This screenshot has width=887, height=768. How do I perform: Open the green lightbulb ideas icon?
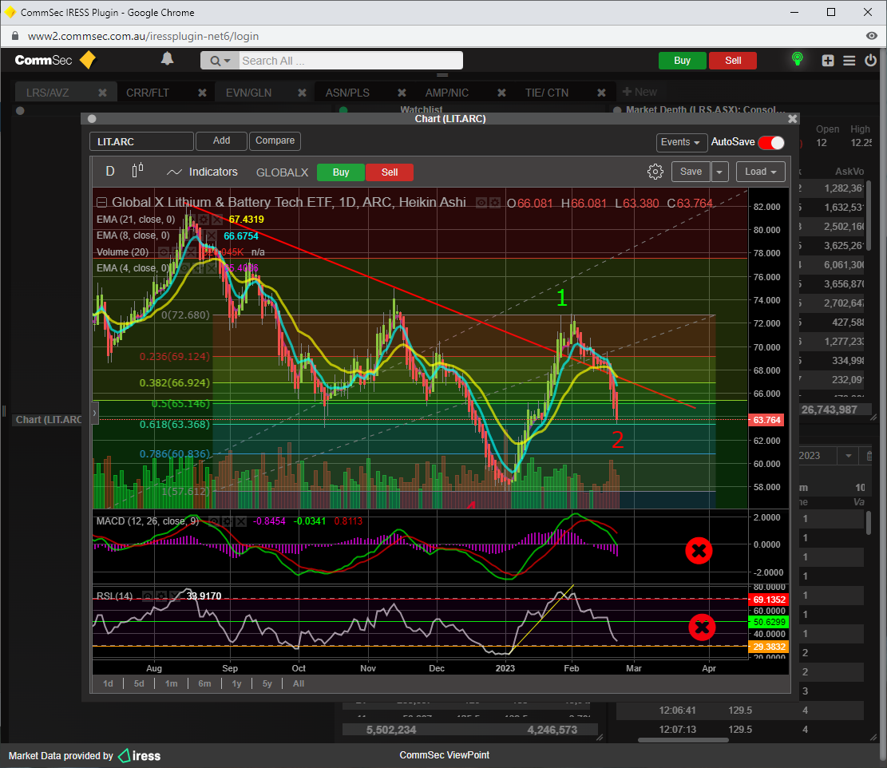coord(797,59)
